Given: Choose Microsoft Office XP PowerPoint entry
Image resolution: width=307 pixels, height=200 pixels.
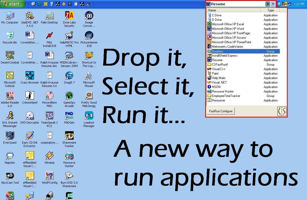Looking at the screenshot, I should point(243,42).
